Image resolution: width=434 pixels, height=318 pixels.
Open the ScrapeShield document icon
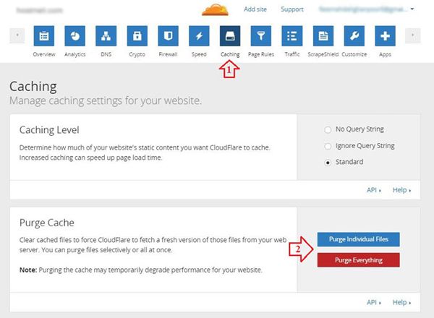pyautogui.click(x=323, y=36)
